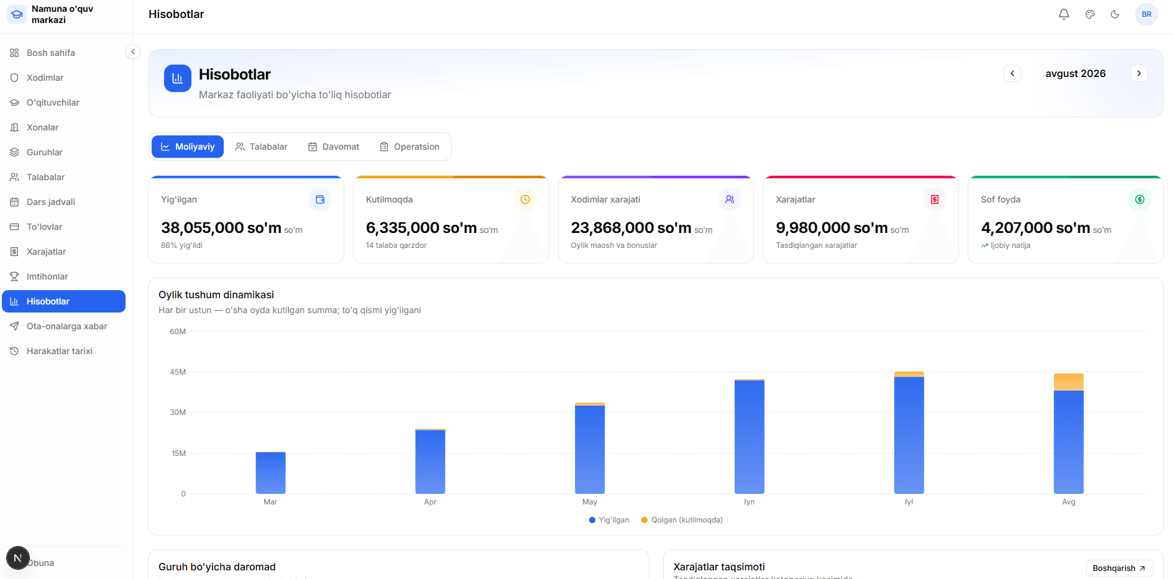Image resolution: width=1174 pixels, height=579 pixels.
Task: Select the Moliyaviy tab
Action: (x=188, y=147)
